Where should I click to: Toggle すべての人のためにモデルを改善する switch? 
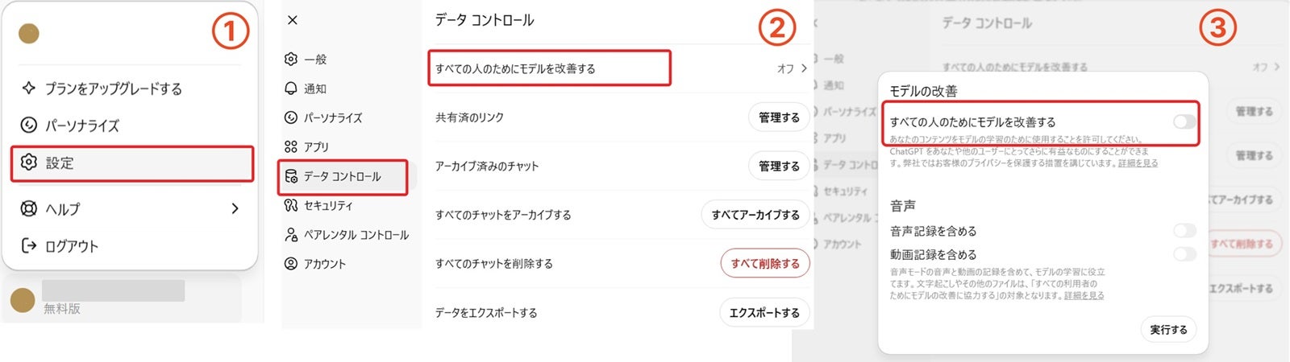point(1184,121)
